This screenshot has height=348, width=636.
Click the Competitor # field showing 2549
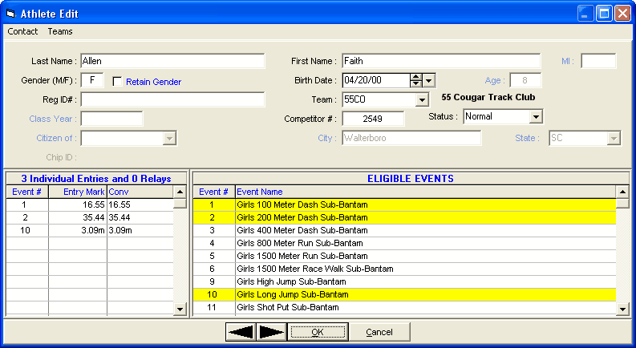point(373,119)
